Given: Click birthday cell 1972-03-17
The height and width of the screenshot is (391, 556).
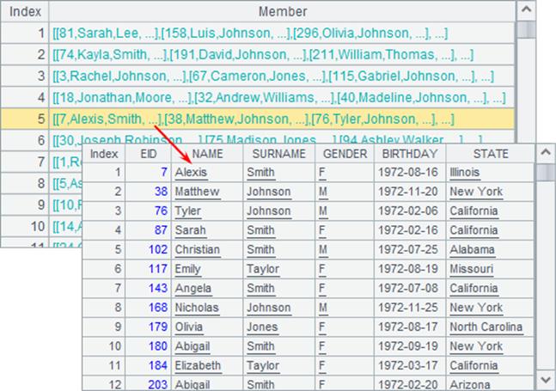Looking at the screenshot, I should (408, 365).
